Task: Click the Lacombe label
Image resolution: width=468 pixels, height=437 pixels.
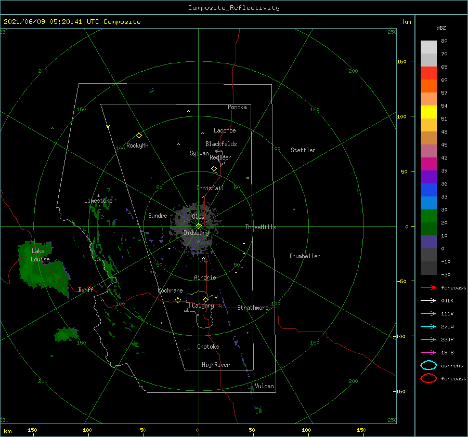Action: [225, 130]
